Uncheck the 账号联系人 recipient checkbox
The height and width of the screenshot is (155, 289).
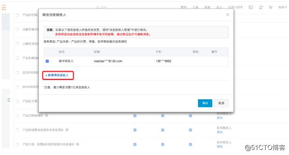click(47, 61)
